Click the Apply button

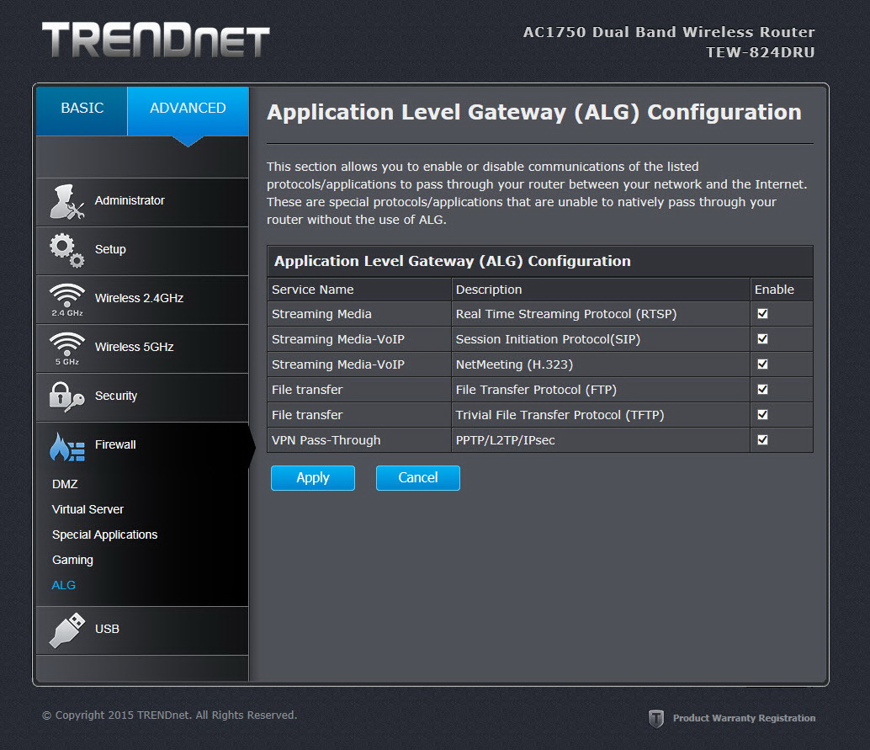[x=313, y=478]
